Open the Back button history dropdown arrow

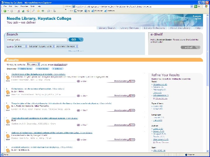pos(8,11)
